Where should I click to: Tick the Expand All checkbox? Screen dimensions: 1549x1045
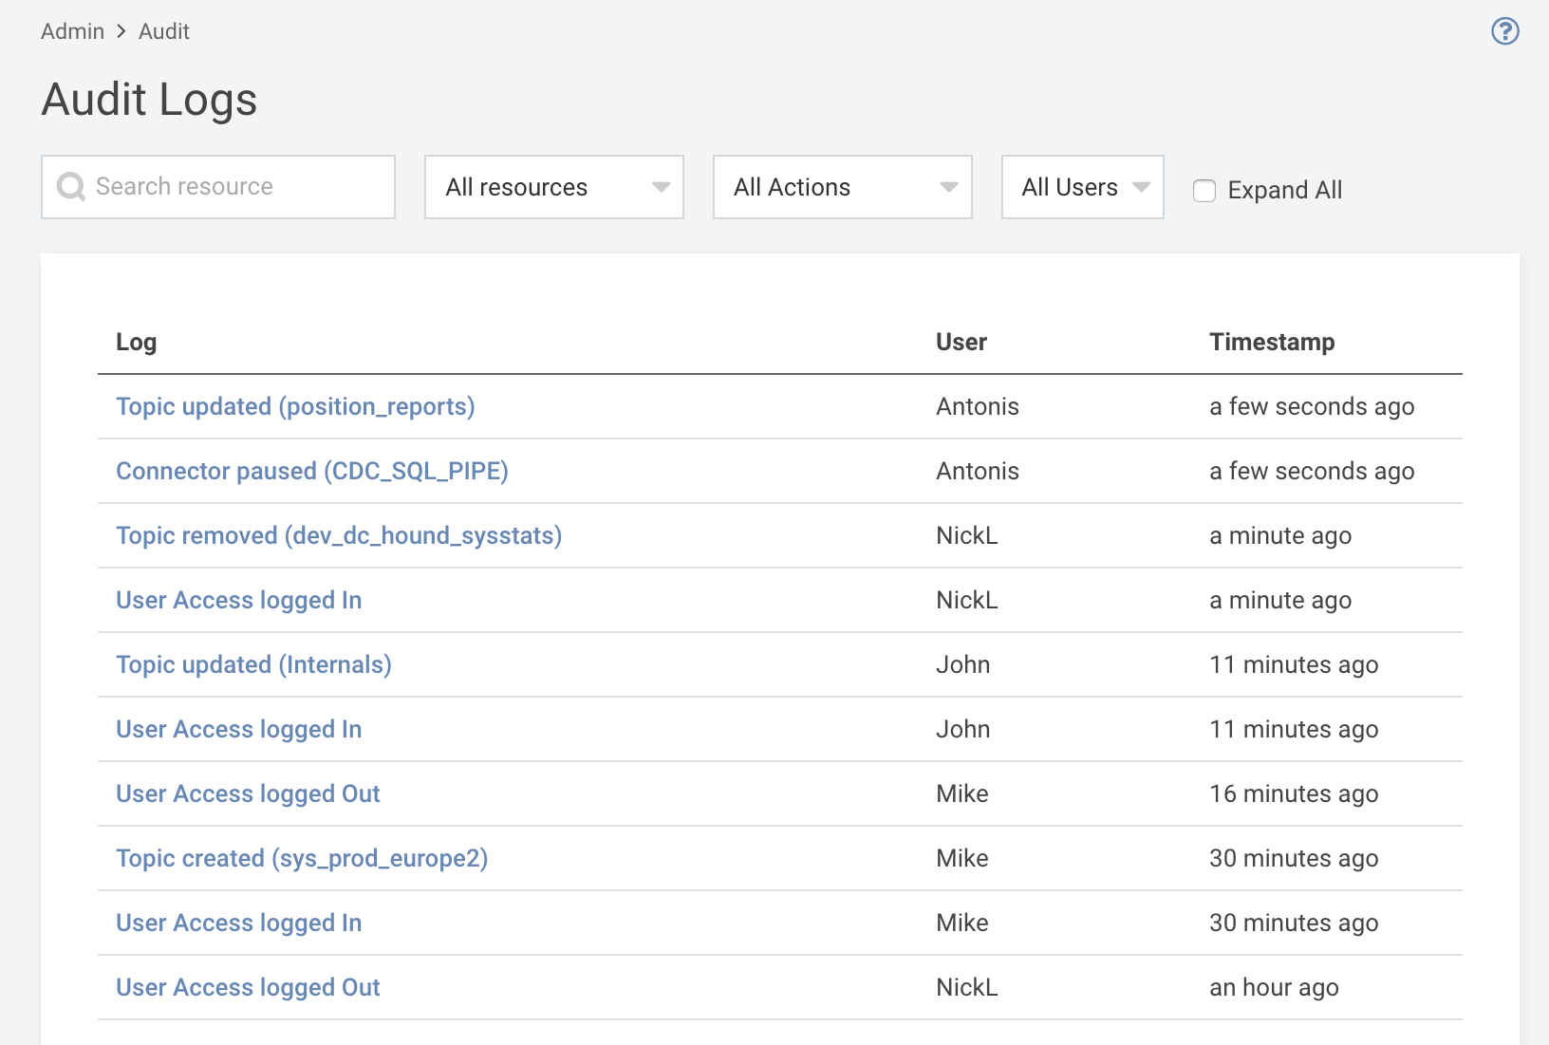[1204, 190]
